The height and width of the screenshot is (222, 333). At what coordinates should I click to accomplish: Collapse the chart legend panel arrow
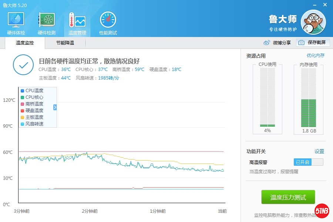(x=55, y=107)
